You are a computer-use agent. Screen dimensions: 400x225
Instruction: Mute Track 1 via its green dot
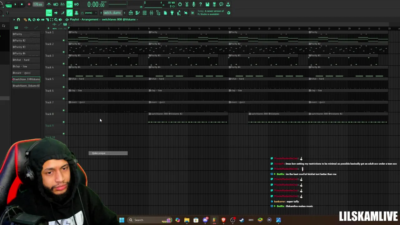pos(64,40)
